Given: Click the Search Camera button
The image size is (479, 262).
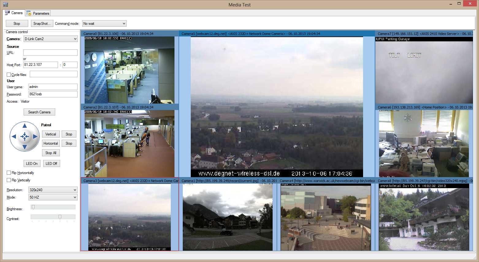Looking at the screenshot, I should coord(39,112).
